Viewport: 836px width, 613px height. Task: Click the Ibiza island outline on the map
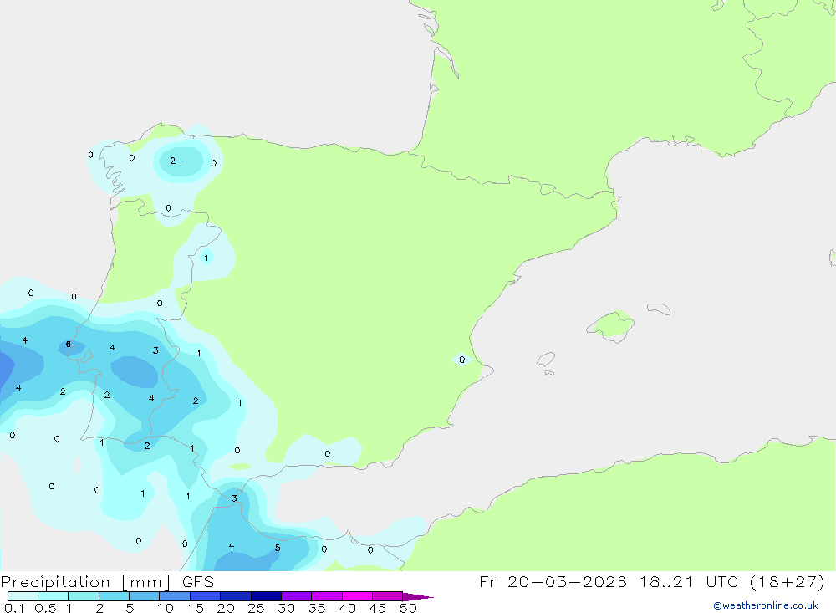point(546,359)
